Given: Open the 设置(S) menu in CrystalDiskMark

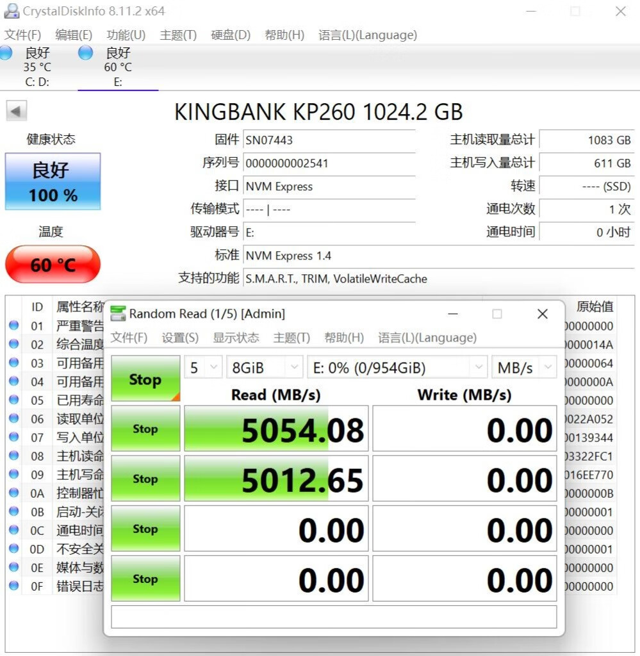Looking at the screenshot, I should 181,338.
